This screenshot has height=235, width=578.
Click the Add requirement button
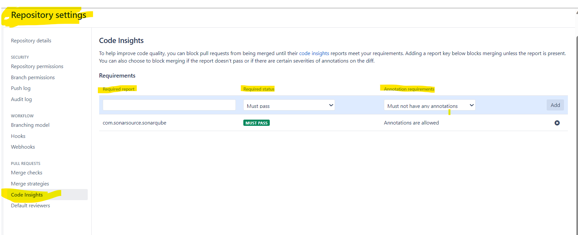coord(555,105)
